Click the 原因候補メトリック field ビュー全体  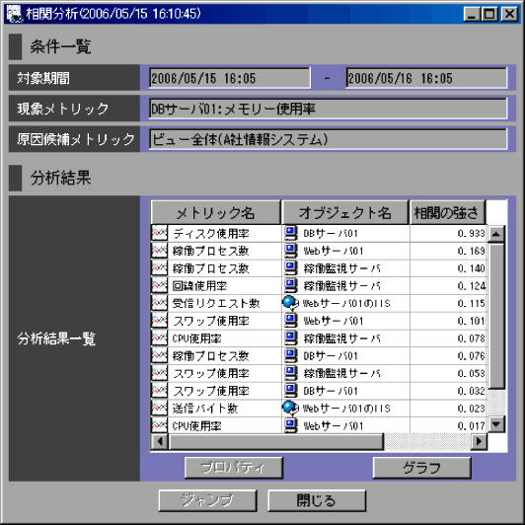tap(328, 139)
